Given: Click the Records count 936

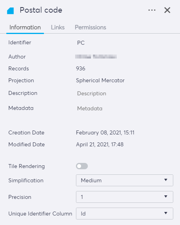Looking at the screenshot, I should (81, 68).
